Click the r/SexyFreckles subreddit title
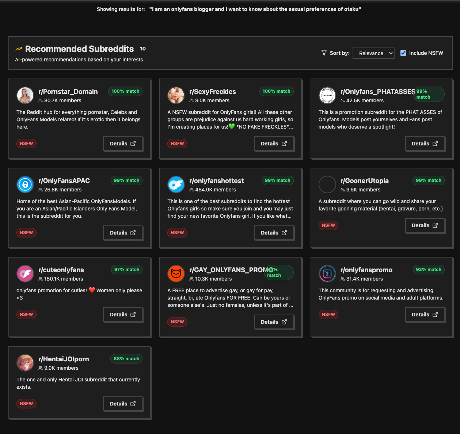The width and height of the screenshot is (460, 434). (x=213, y=92)
